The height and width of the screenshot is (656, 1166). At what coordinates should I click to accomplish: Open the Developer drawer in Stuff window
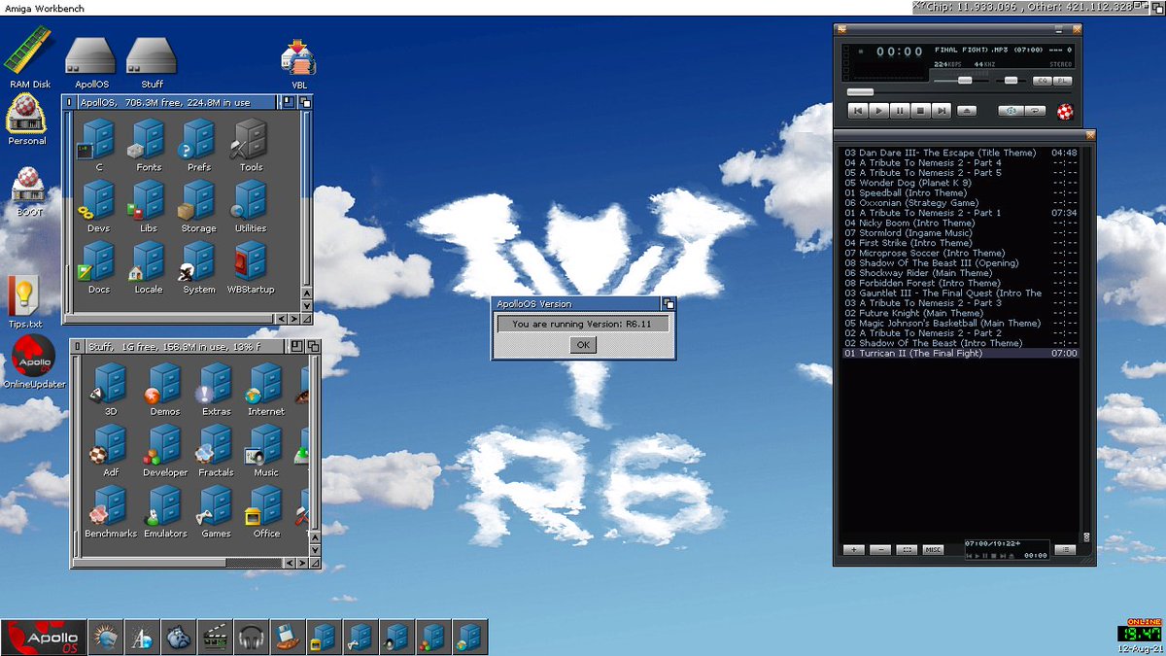164,450
